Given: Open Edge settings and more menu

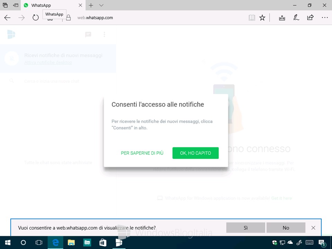Looking at the screenshot, I should 325,18.
